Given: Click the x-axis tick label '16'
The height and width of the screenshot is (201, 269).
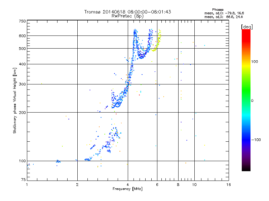Looking at the screenshot, I should (x=229, y=185).
